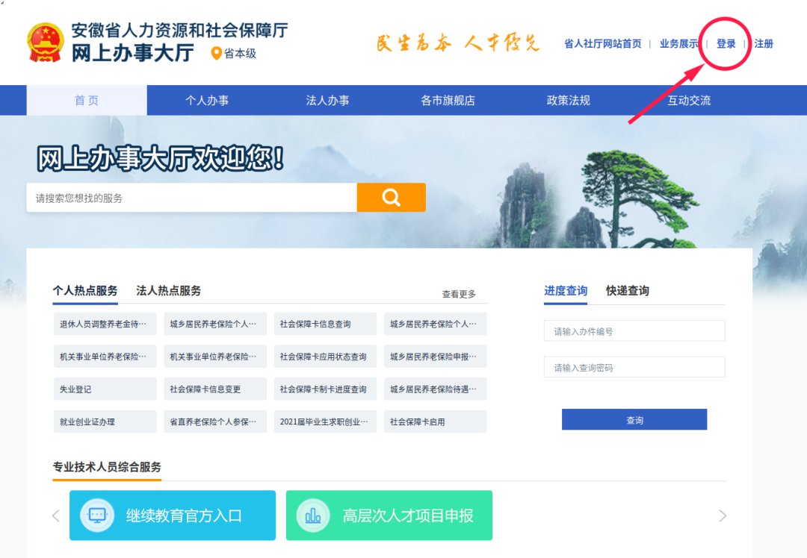
Task: Click the 省本级 location pin icon
Action: coord(217,54)
